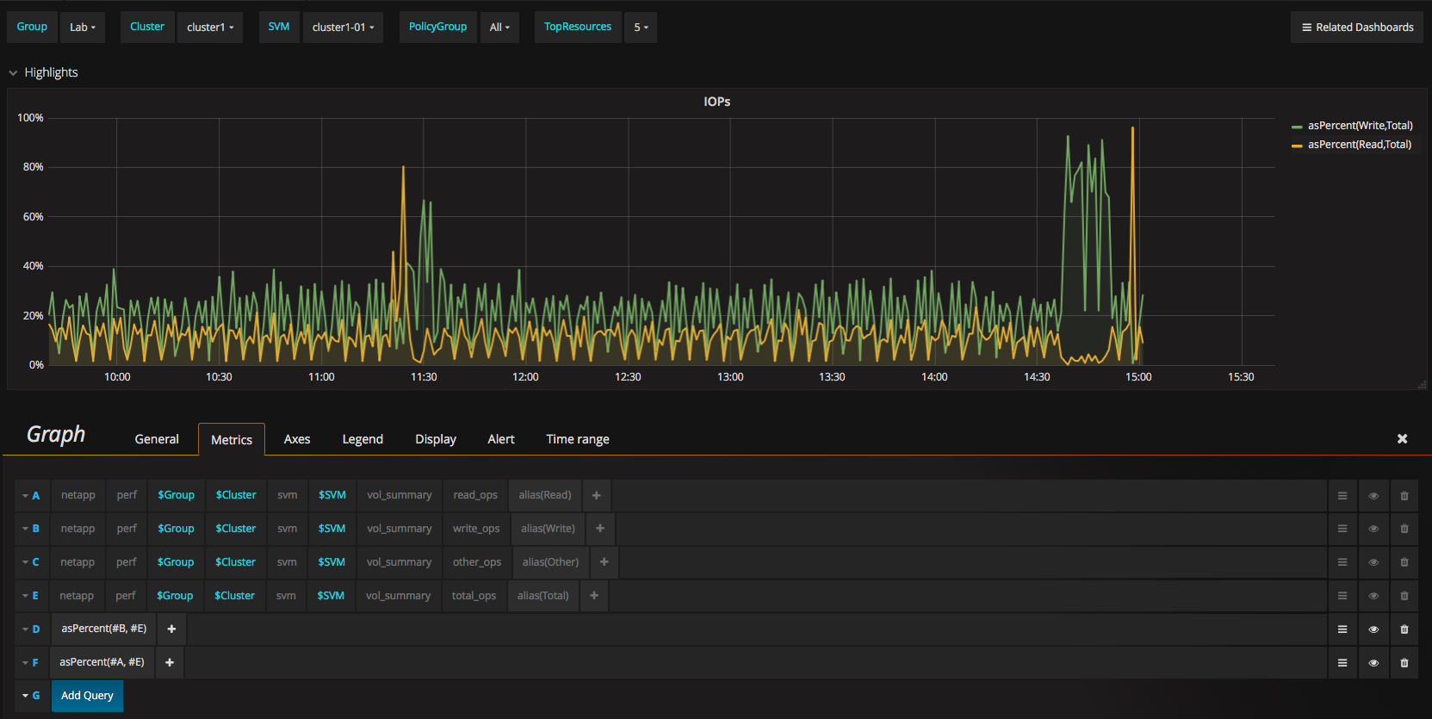Close the graph editor panel
This screenshot has height=719, width=1432.
(x=1402, y=439)
